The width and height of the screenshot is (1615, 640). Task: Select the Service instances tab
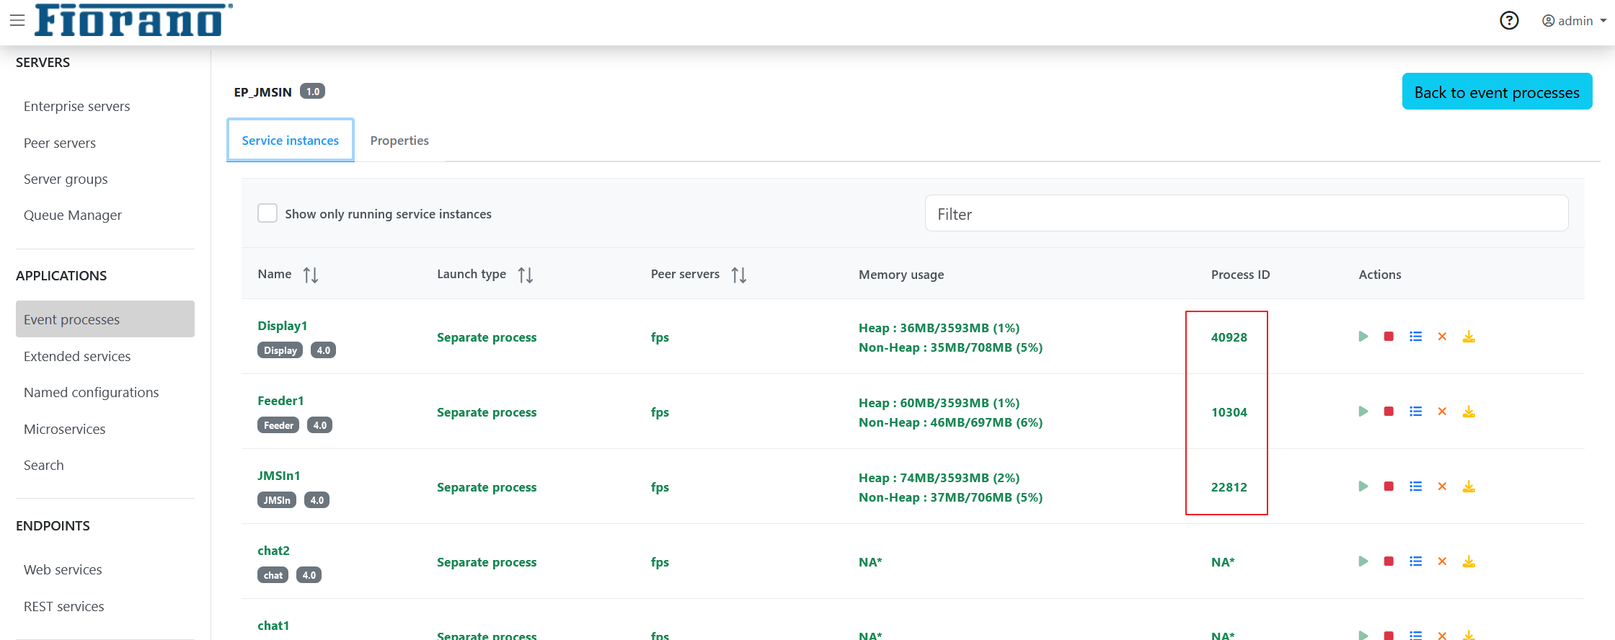291,141
